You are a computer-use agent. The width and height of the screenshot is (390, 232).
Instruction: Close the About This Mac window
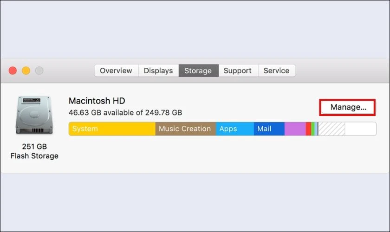pos(13,71)
